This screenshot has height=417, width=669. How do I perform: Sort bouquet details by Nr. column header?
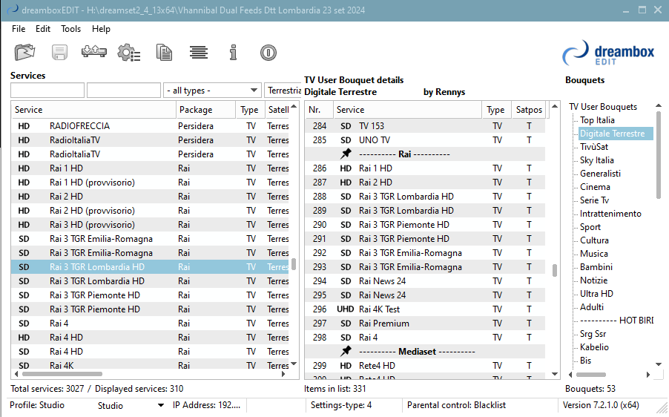[319, 110]
